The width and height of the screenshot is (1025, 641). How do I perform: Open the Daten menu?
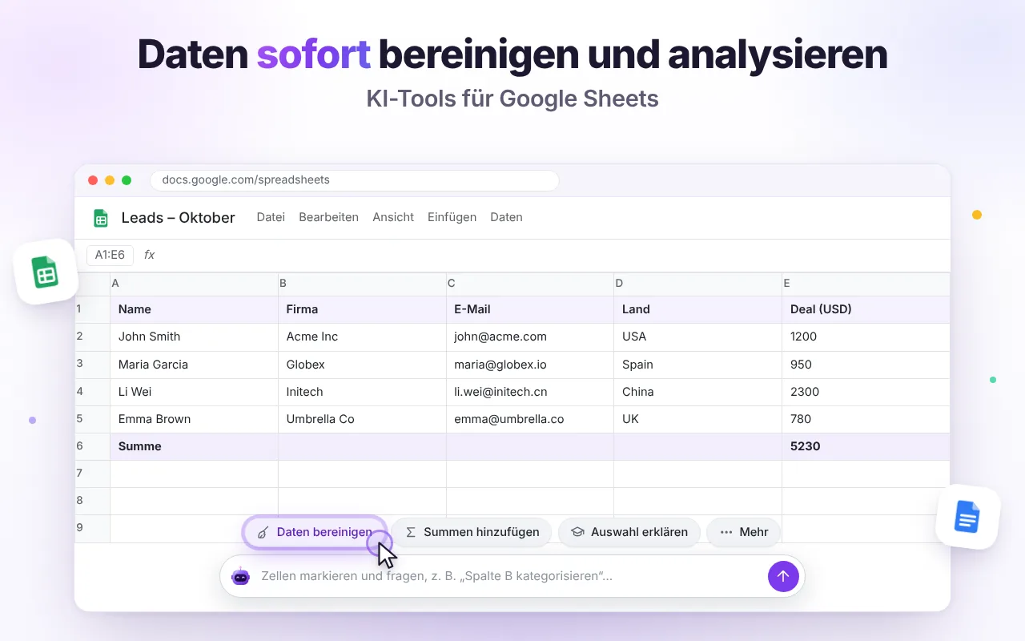click(506, 217)
